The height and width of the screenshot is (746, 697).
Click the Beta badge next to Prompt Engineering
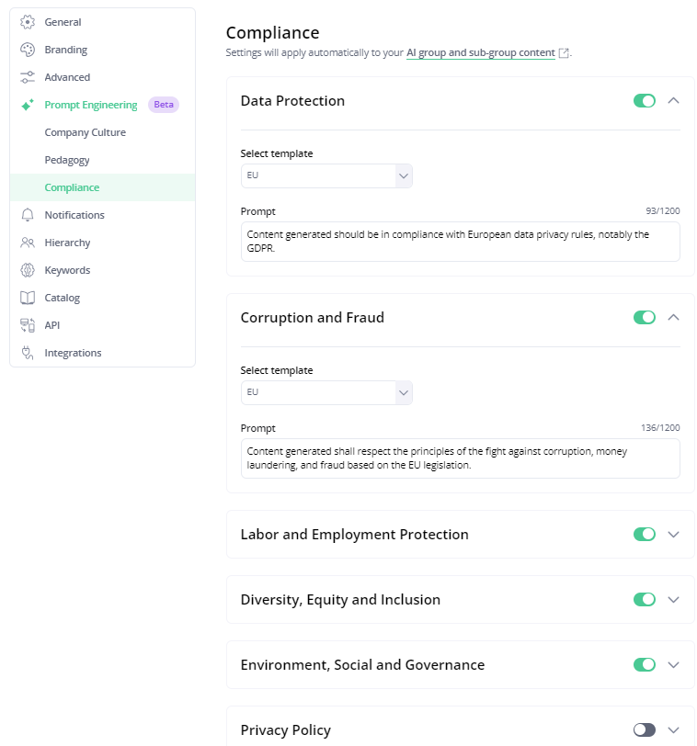(163, 104)
